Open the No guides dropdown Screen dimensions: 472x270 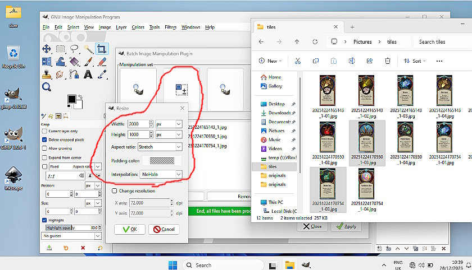point(71,236)
